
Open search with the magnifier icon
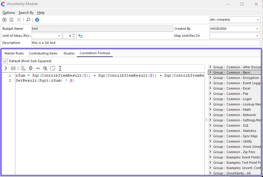28,20
